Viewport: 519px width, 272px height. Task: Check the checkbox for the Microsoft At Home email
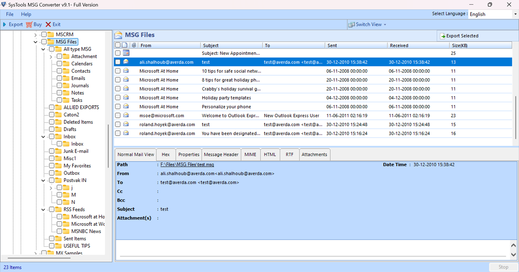click(117, 71)
